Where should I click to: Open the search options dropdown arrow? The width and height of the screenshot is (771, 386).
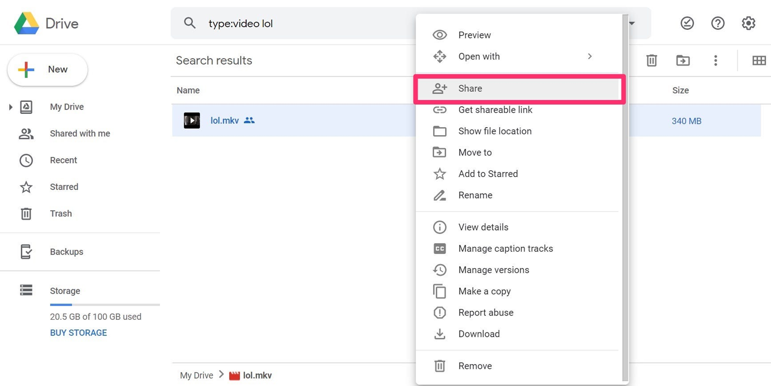632,23
